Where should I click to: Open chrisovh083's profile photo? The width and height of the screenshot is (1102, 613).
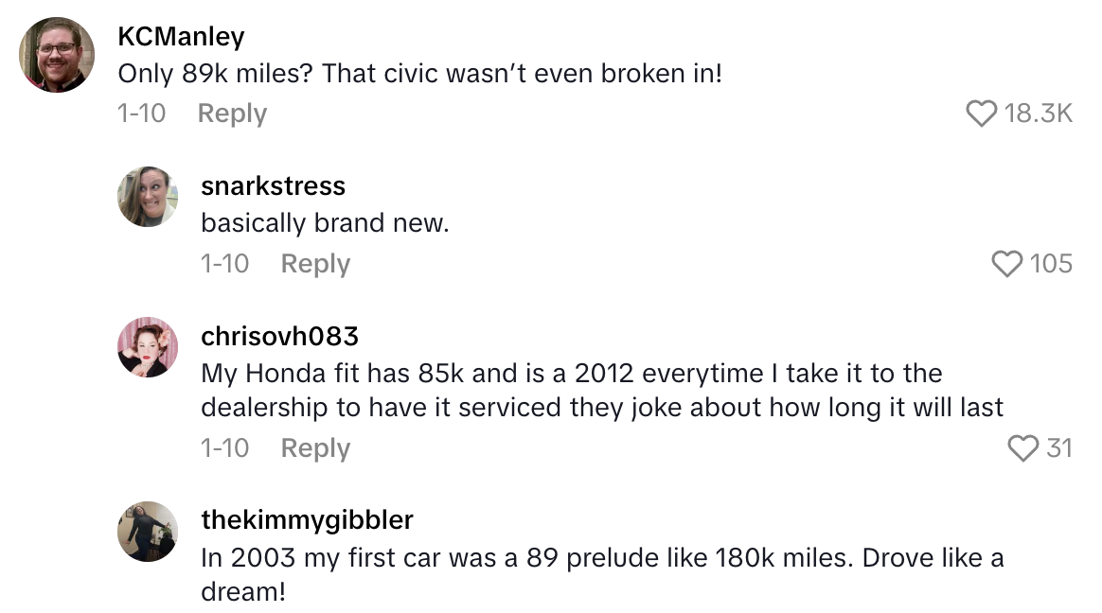click(148, 346)
